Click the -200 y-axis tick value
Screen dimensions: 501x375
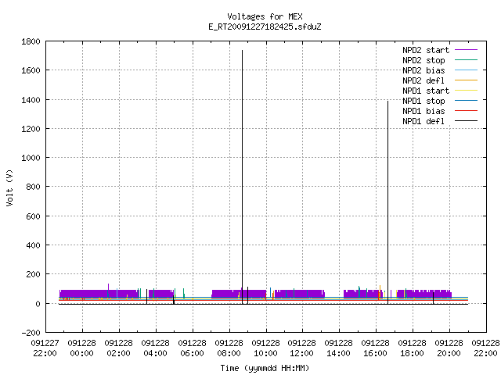pos(31,333)
